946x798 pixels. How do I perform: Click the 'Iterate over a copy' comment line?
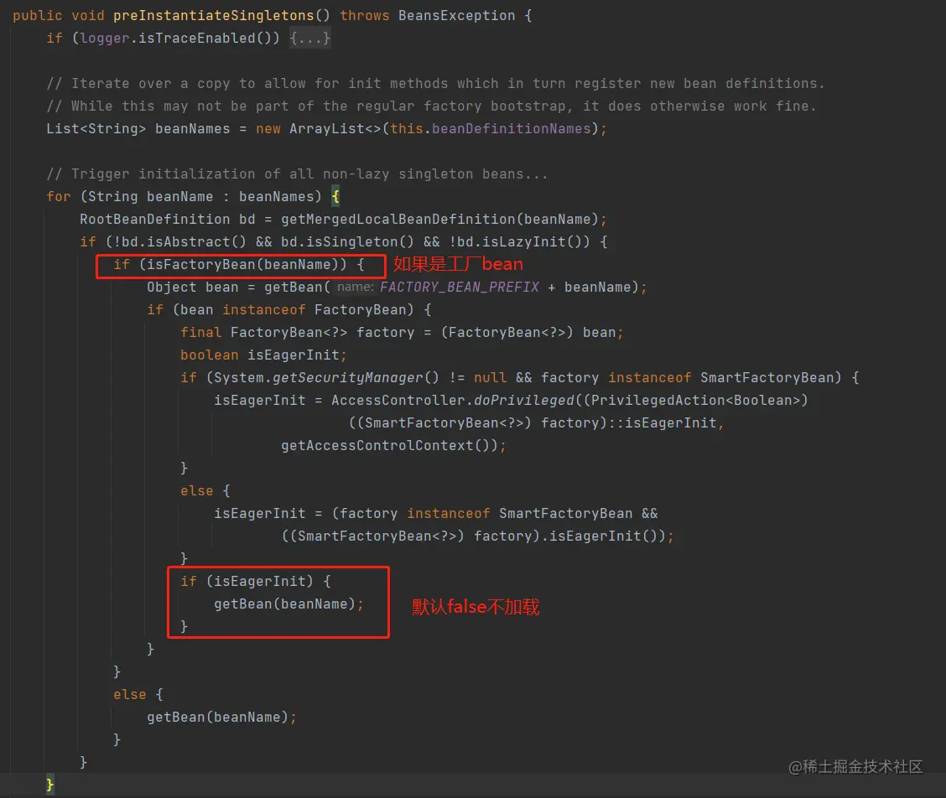click(435, 83)
